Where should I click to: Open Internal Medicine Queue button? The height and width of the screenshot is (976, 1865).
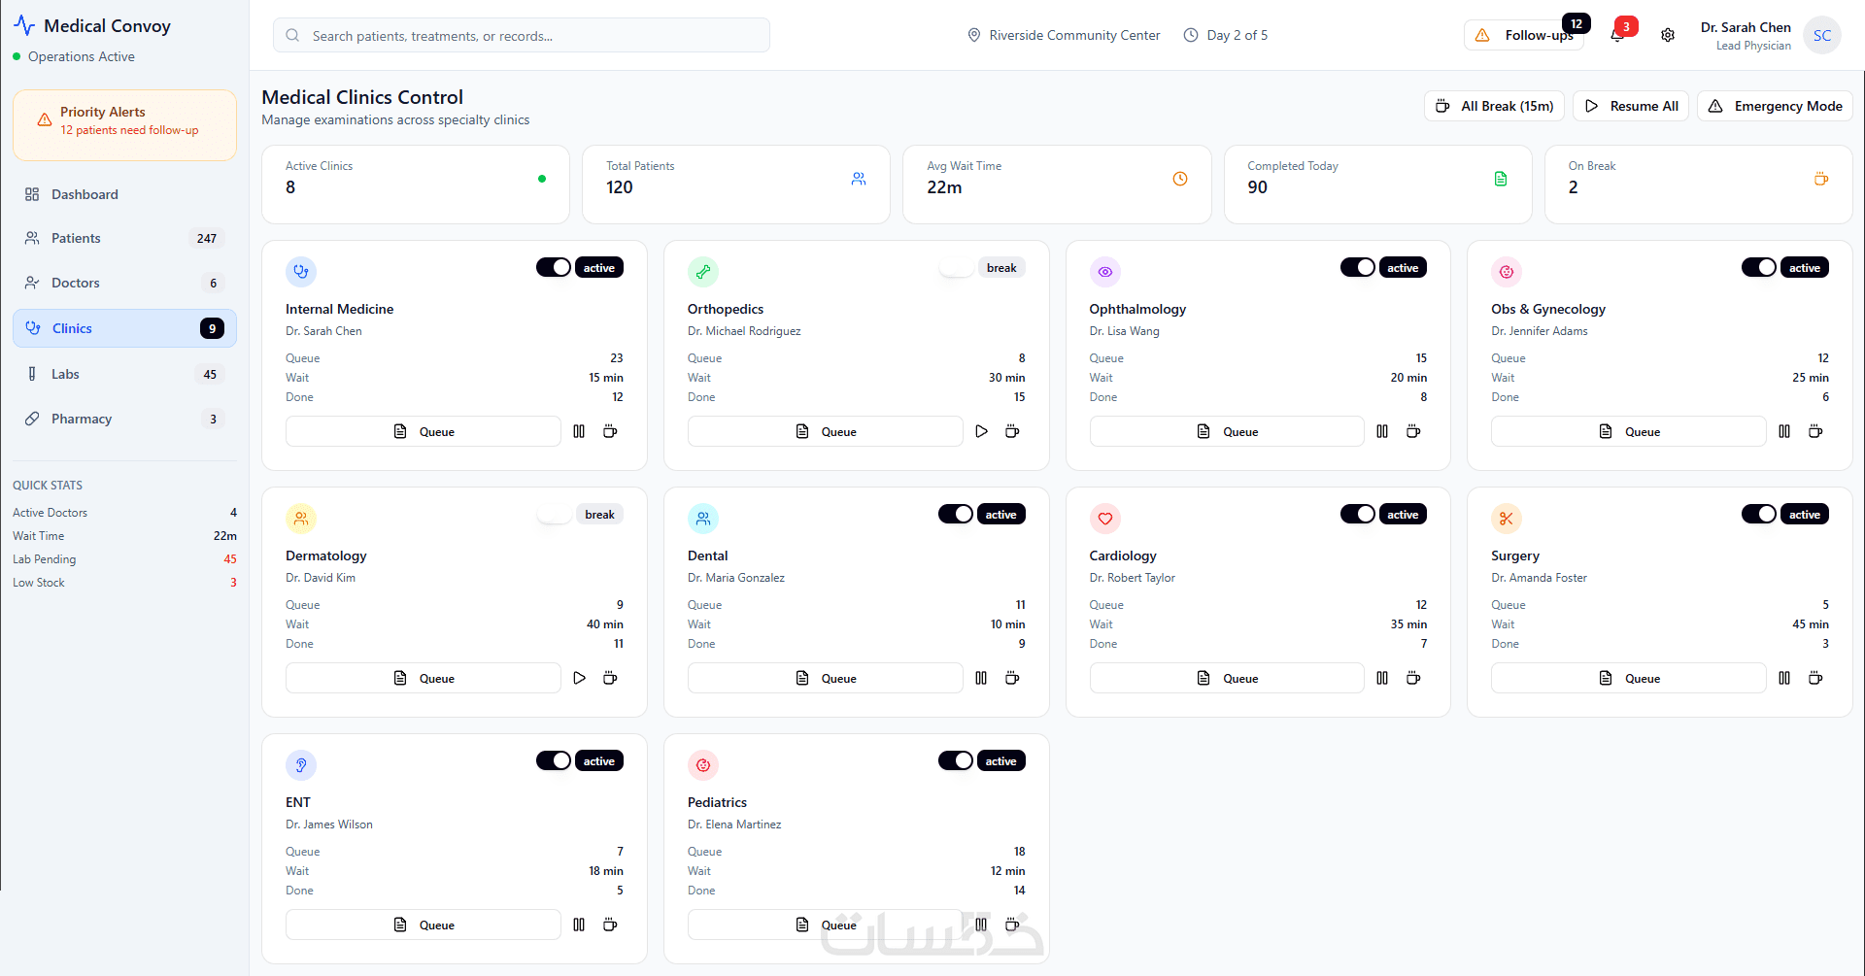(424, 431)
